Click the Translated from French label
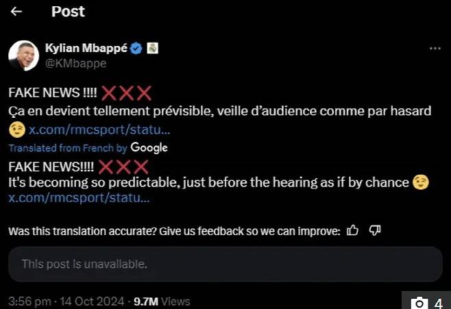This screenshot has width=451, height=309. (x=67, y=148)
